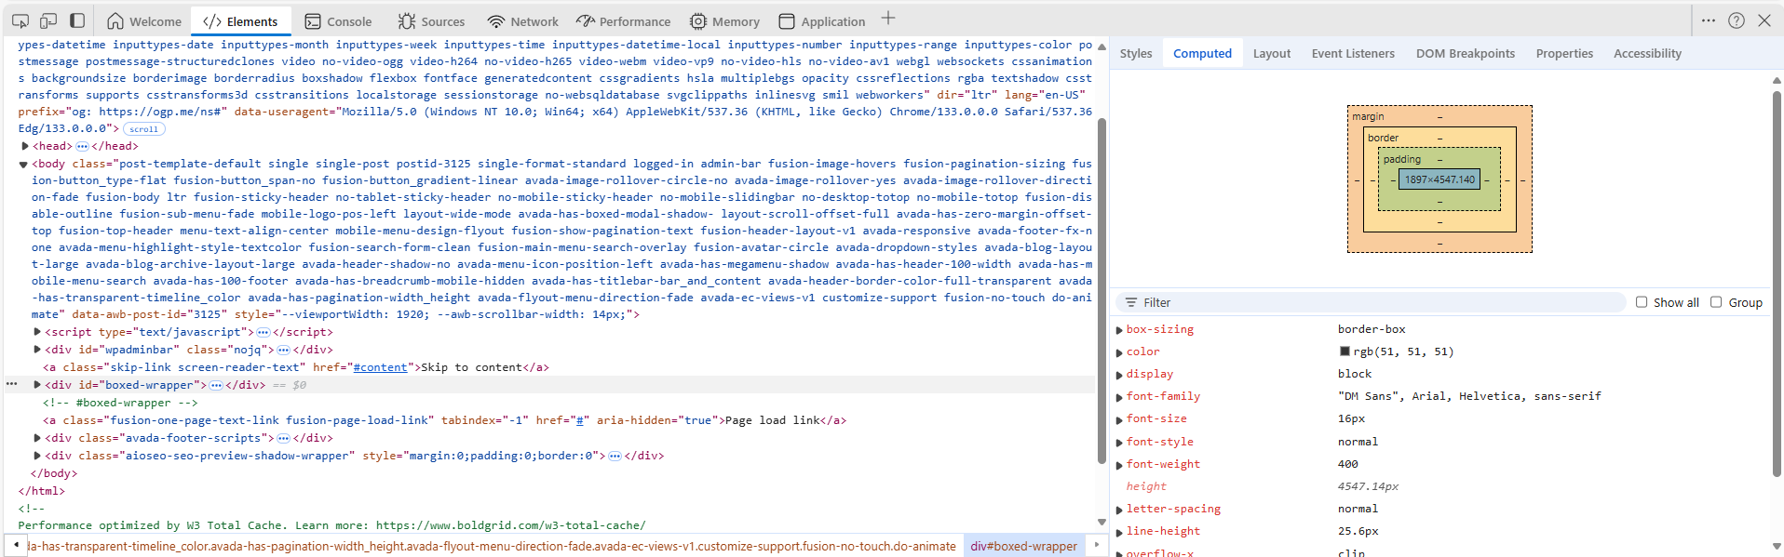
Task: Expand the font-family computed property
Action: 1120,397
